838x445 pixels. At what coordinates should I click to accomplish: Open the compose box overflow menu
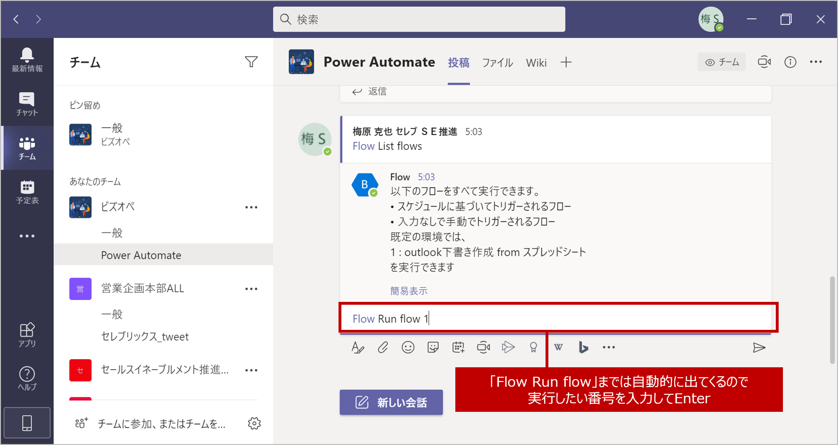click(609, 347)
